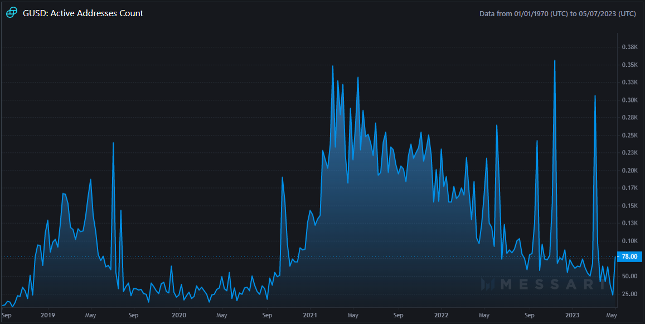Click the 0.30K y-axis label

[630, 100]
